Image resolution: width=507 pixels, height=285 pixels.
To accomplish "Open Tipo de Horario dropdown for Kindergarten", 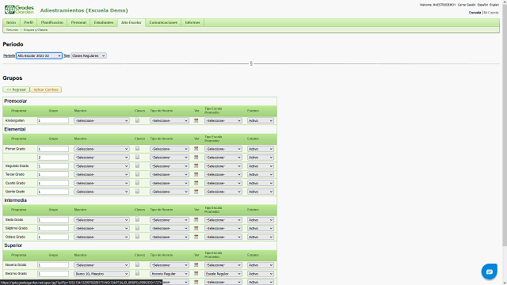I will 170,120.
